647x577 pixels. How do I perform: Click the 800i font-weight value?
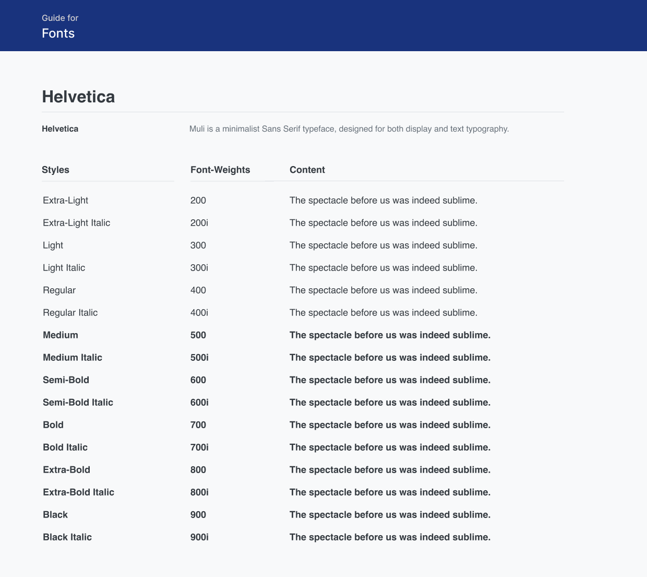[x=199, y=492]
